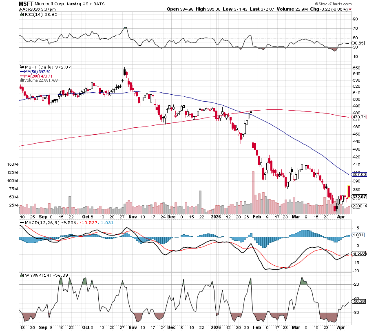Click the blue MA(50) legend line marker
367x331 pixels.
click(22, 71)
